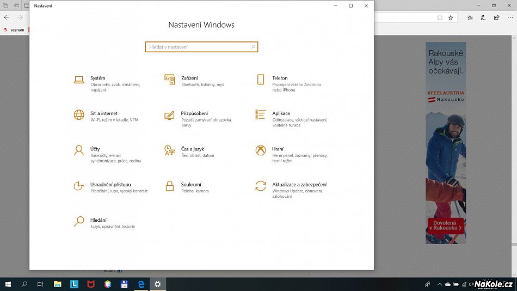
Task: Open Task View from taskbar
Action: click(x=40, y=284)
